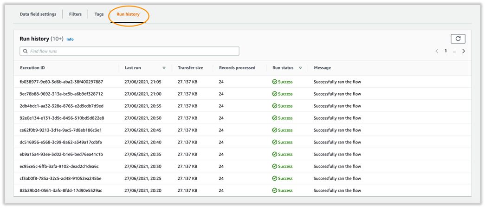Switch to Data field settings tab

coord(38,14)
